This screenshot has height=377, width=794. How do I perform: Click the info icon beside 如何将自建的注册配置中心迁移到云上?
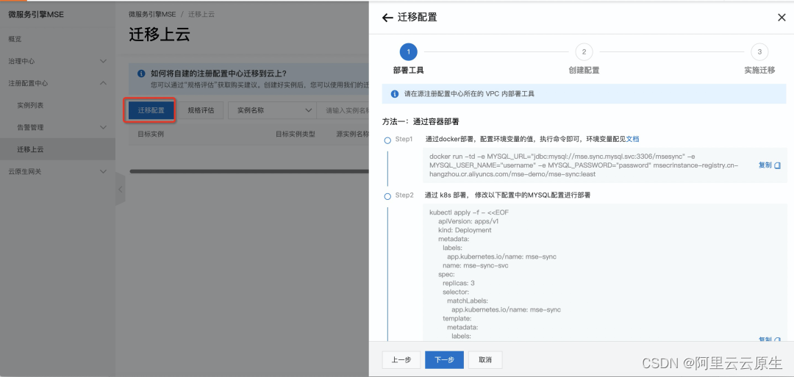click(x=142, y=73)
